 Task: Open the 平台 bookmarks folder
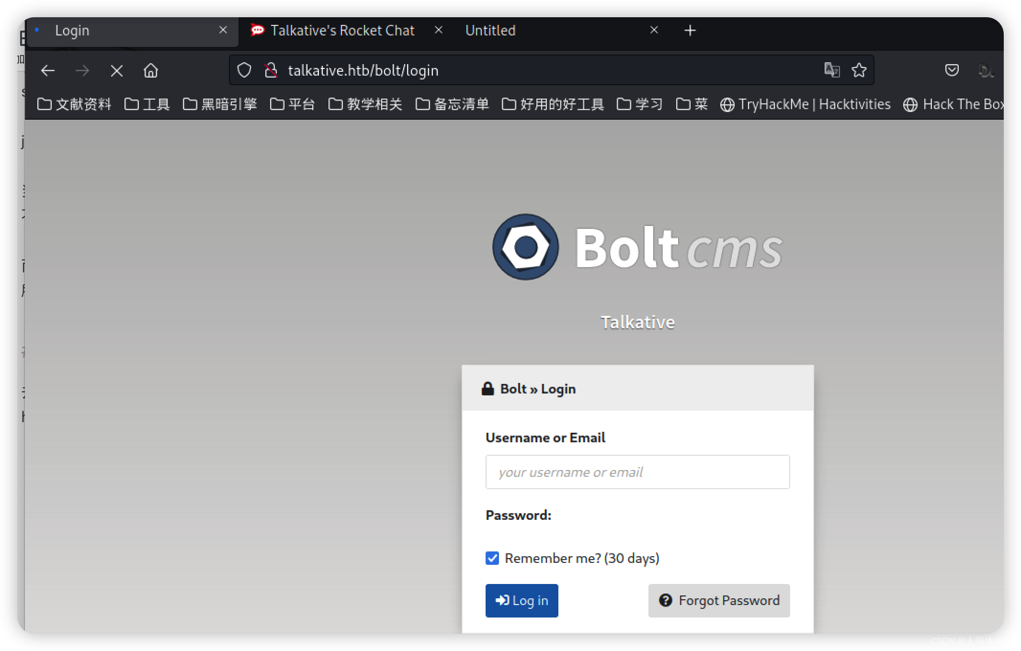[292, 104]
